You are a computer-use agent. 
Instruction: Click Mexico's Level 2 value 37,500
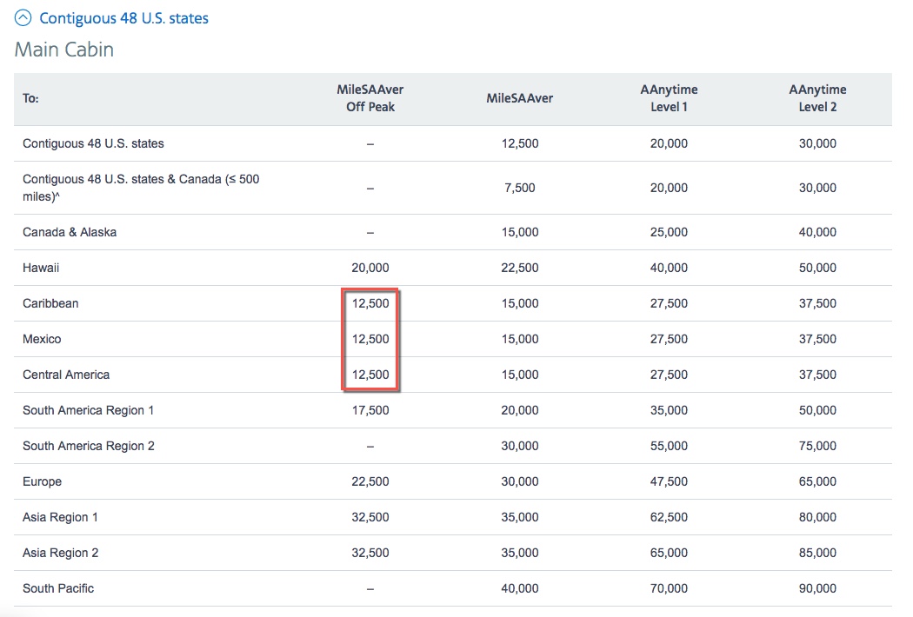(x=817, y=339)
